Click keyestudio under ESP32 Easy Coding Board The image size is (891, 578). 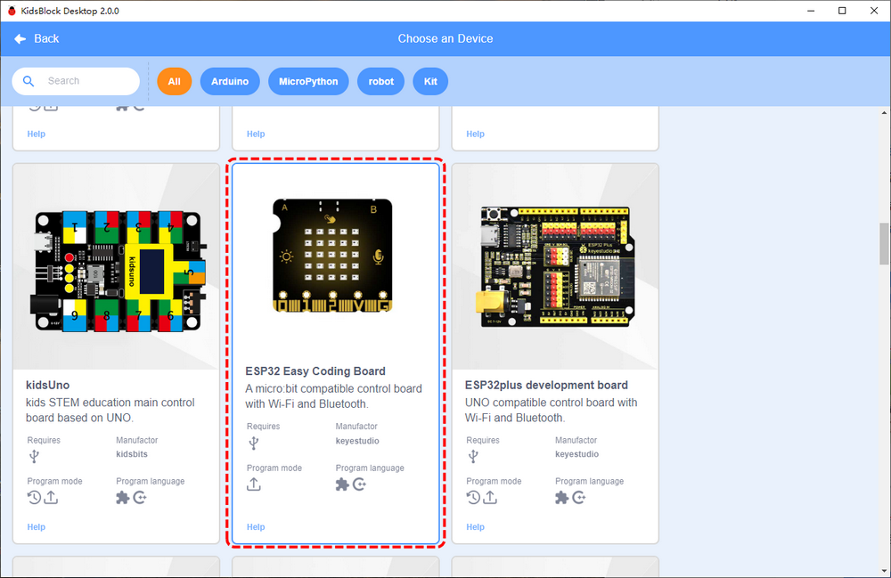pyautogui.click(x=357, y=441)
